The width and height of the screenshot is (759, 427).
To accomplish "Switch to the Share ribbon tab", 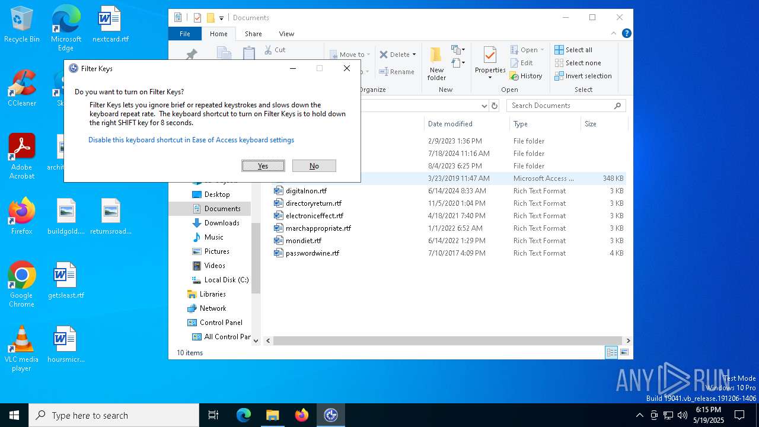I will (x=253, y=34).
